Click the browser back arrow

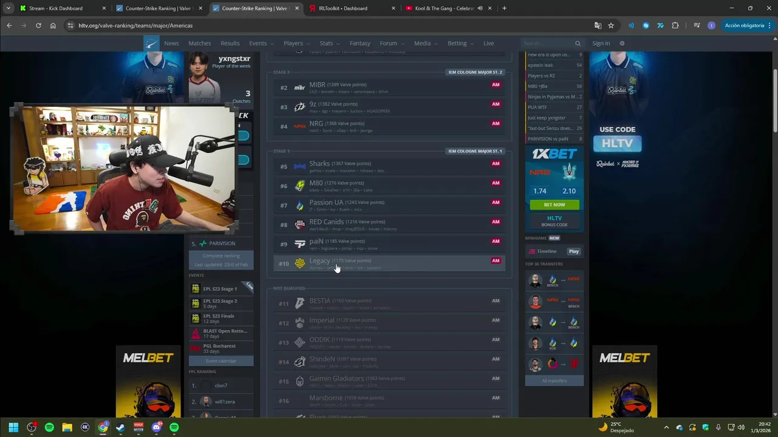tap(9, 25)
